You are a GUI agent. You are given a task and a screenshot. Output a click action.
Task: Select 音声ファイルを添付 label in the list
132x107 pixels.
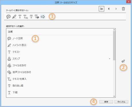22,72
